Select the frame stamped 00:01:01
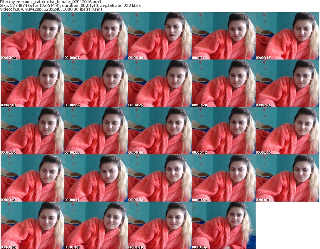This screenshot has height=249, width=320. [x=287, y=178]
